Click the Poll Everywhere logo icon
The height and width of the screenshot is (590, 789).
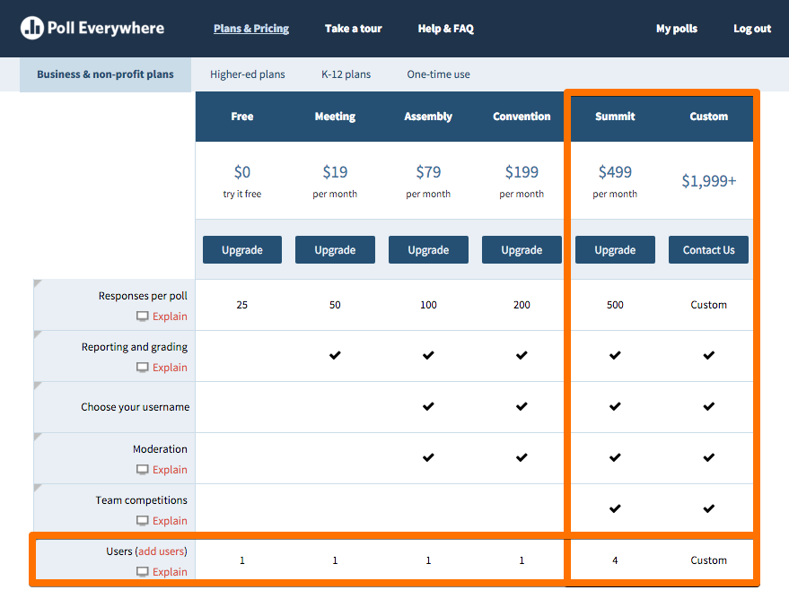point(31,28)
